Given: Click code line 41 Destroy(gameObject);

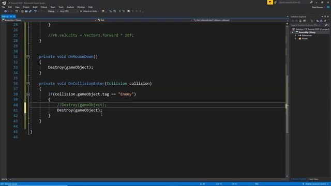Looking at the screenshot, I should coord(79,110).
